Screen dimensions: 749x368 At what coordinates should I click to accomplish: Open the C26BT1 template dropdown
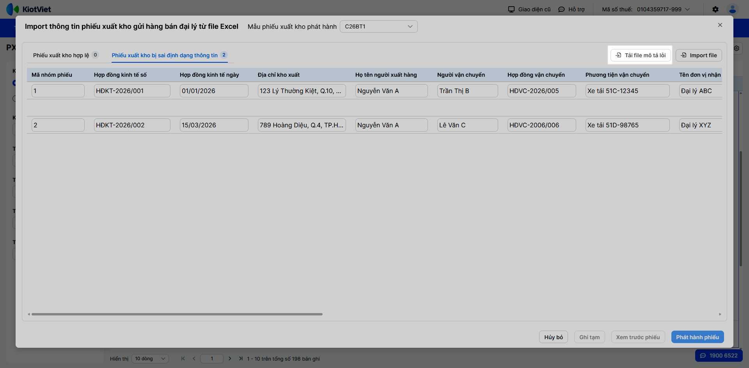pos(379,26)
